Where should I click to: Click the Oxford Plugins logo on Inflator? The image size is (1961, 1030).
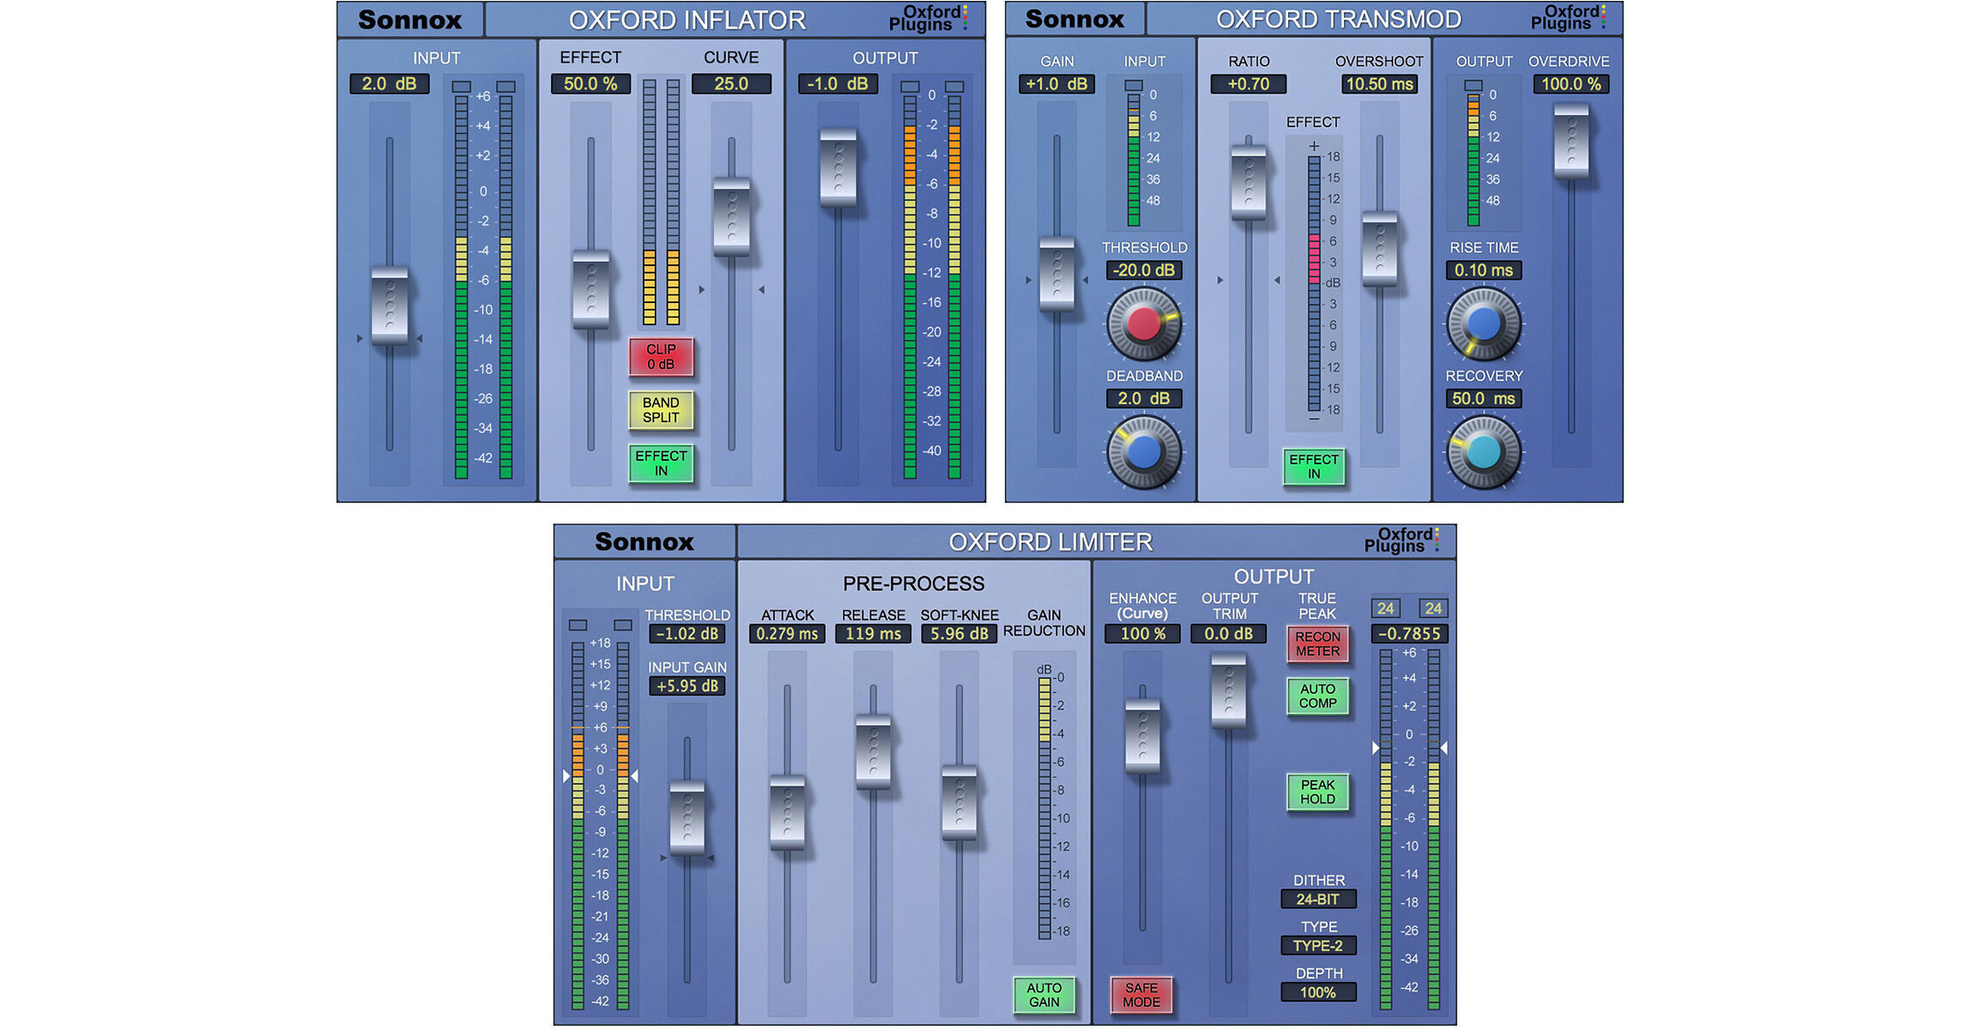point(929,18)
